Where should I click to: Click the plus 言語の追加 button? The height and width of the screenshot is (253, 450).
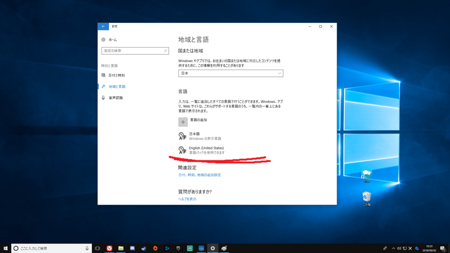[183, 122]
